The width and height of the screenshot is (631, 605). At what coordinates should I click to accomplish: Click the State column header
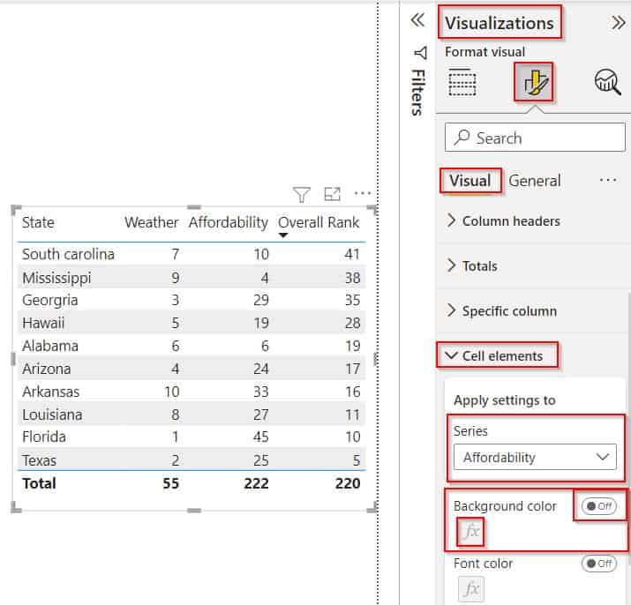38,222
